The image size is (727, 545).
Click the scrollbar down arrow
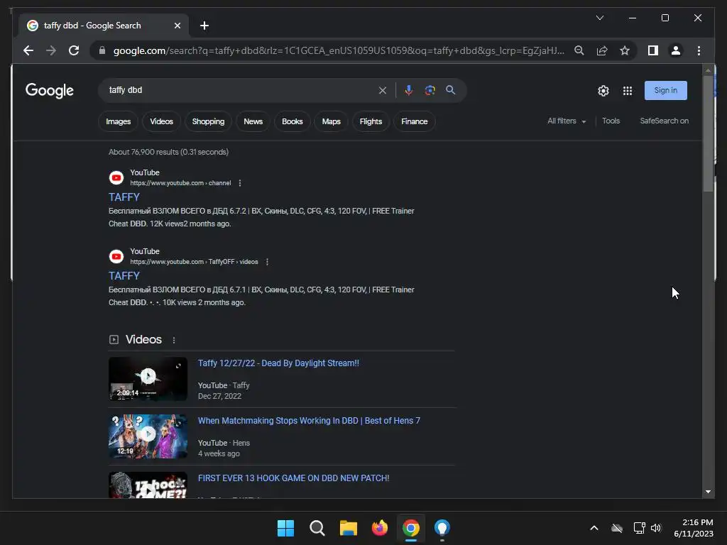(708, 492)
